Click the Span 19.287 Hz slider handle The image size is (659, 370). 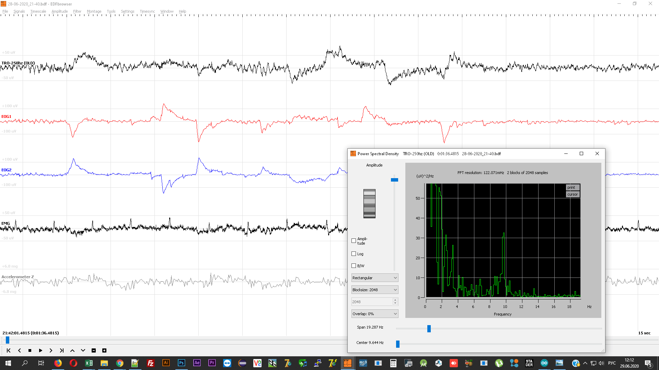pos(429,329)
